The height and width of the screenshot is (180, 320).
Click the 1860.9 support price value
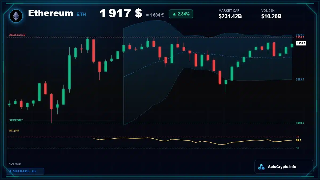(300, 123)
